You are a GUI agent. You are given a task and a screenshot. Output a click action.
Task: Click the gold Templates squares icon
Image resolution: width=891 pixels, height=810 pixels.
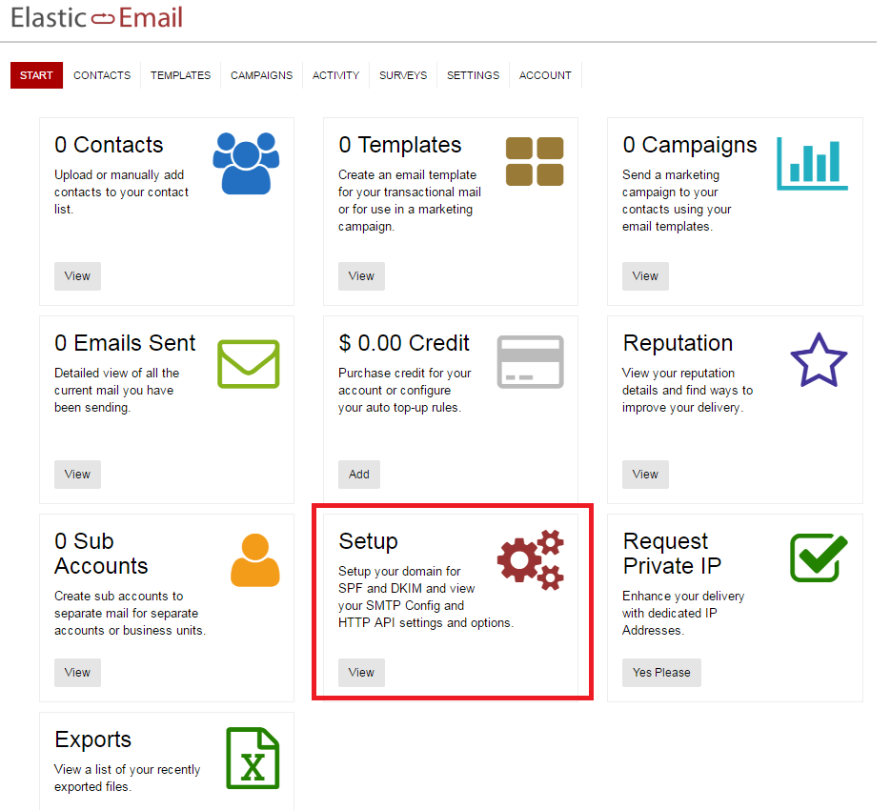tap(534, 162)
